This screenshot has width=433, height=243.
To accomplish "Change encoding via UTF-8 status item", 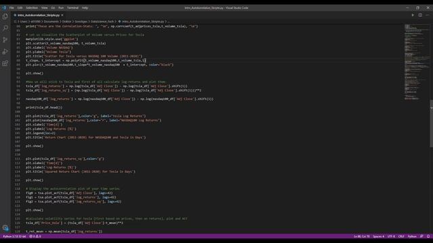I will tap(391, 236).
